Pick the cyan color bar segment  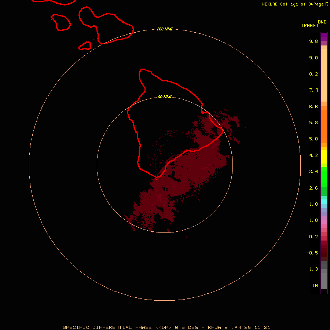(324, 202)
